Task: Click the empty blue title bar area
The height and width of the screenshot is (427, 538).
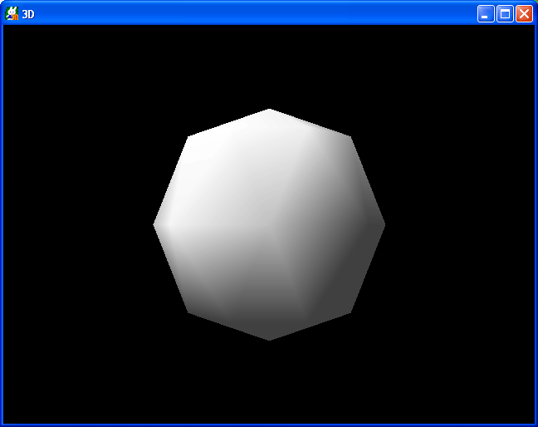Action: coord(249,13)
